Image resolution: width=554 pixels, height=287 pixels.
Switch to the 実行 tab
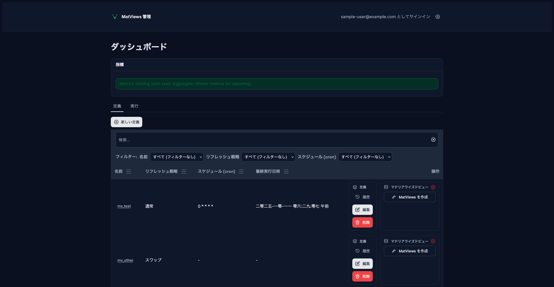pyautogui.click(x=134, y=106)
